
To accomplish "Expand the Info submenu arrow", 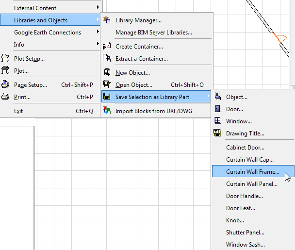I will [98, 44].
